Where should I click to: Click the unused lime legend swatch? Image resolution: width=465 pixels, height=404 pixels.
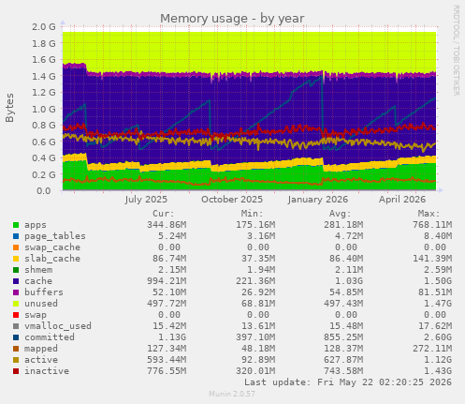(x=16, y=304)
